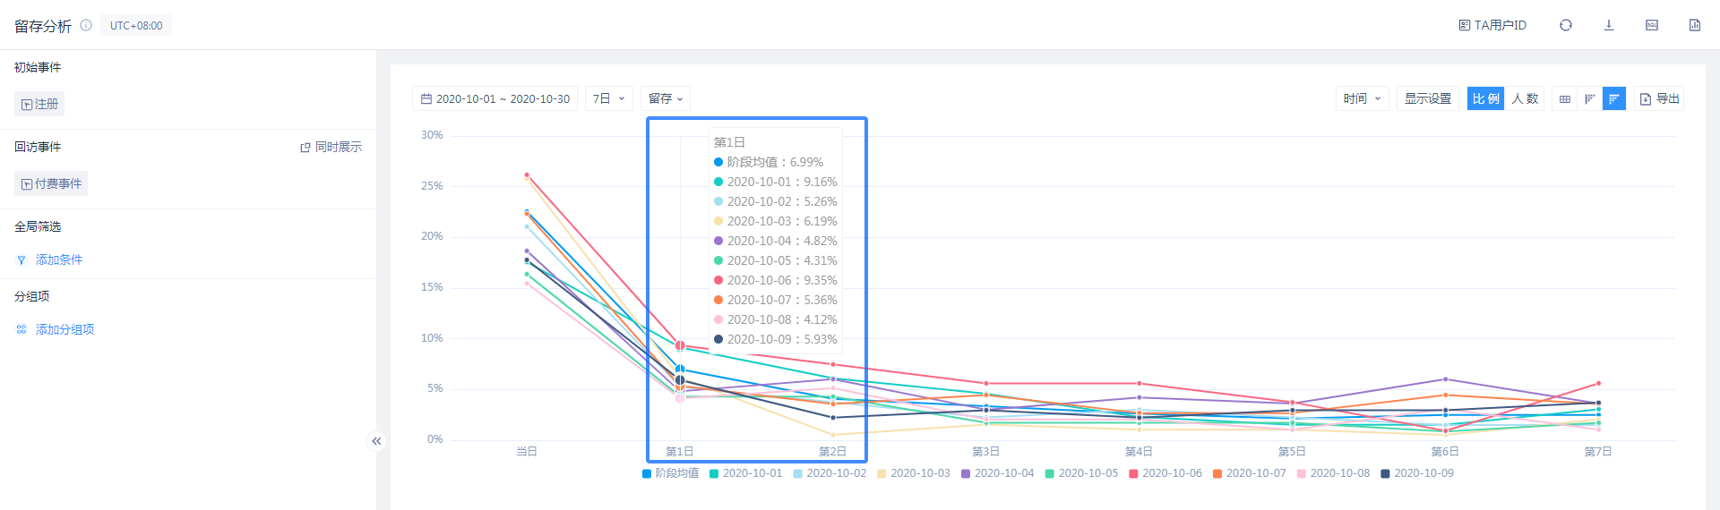The image size is (1720, 510).
Task: Open the 7日 period dropdown
Action: coord(608,98)
